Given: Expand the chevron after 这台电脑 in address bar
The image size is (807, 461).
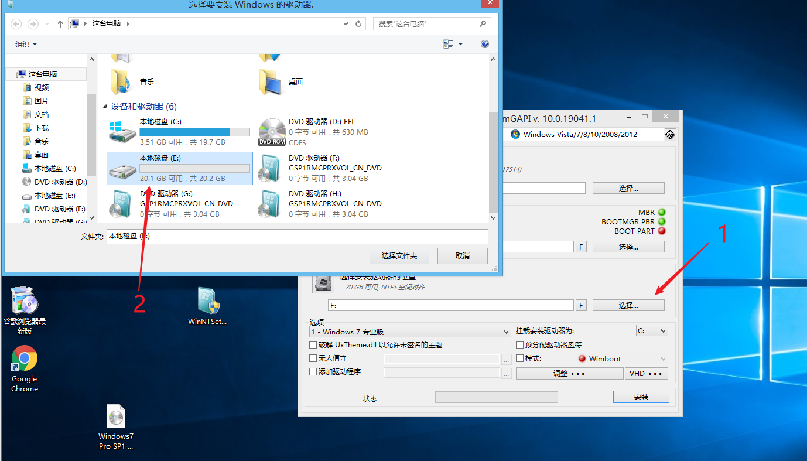Looking at the screenshot, I should [x=128, y=24].
